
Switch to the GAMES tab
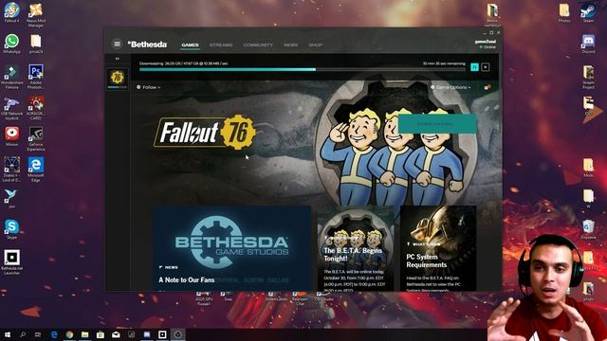(190, 45)
